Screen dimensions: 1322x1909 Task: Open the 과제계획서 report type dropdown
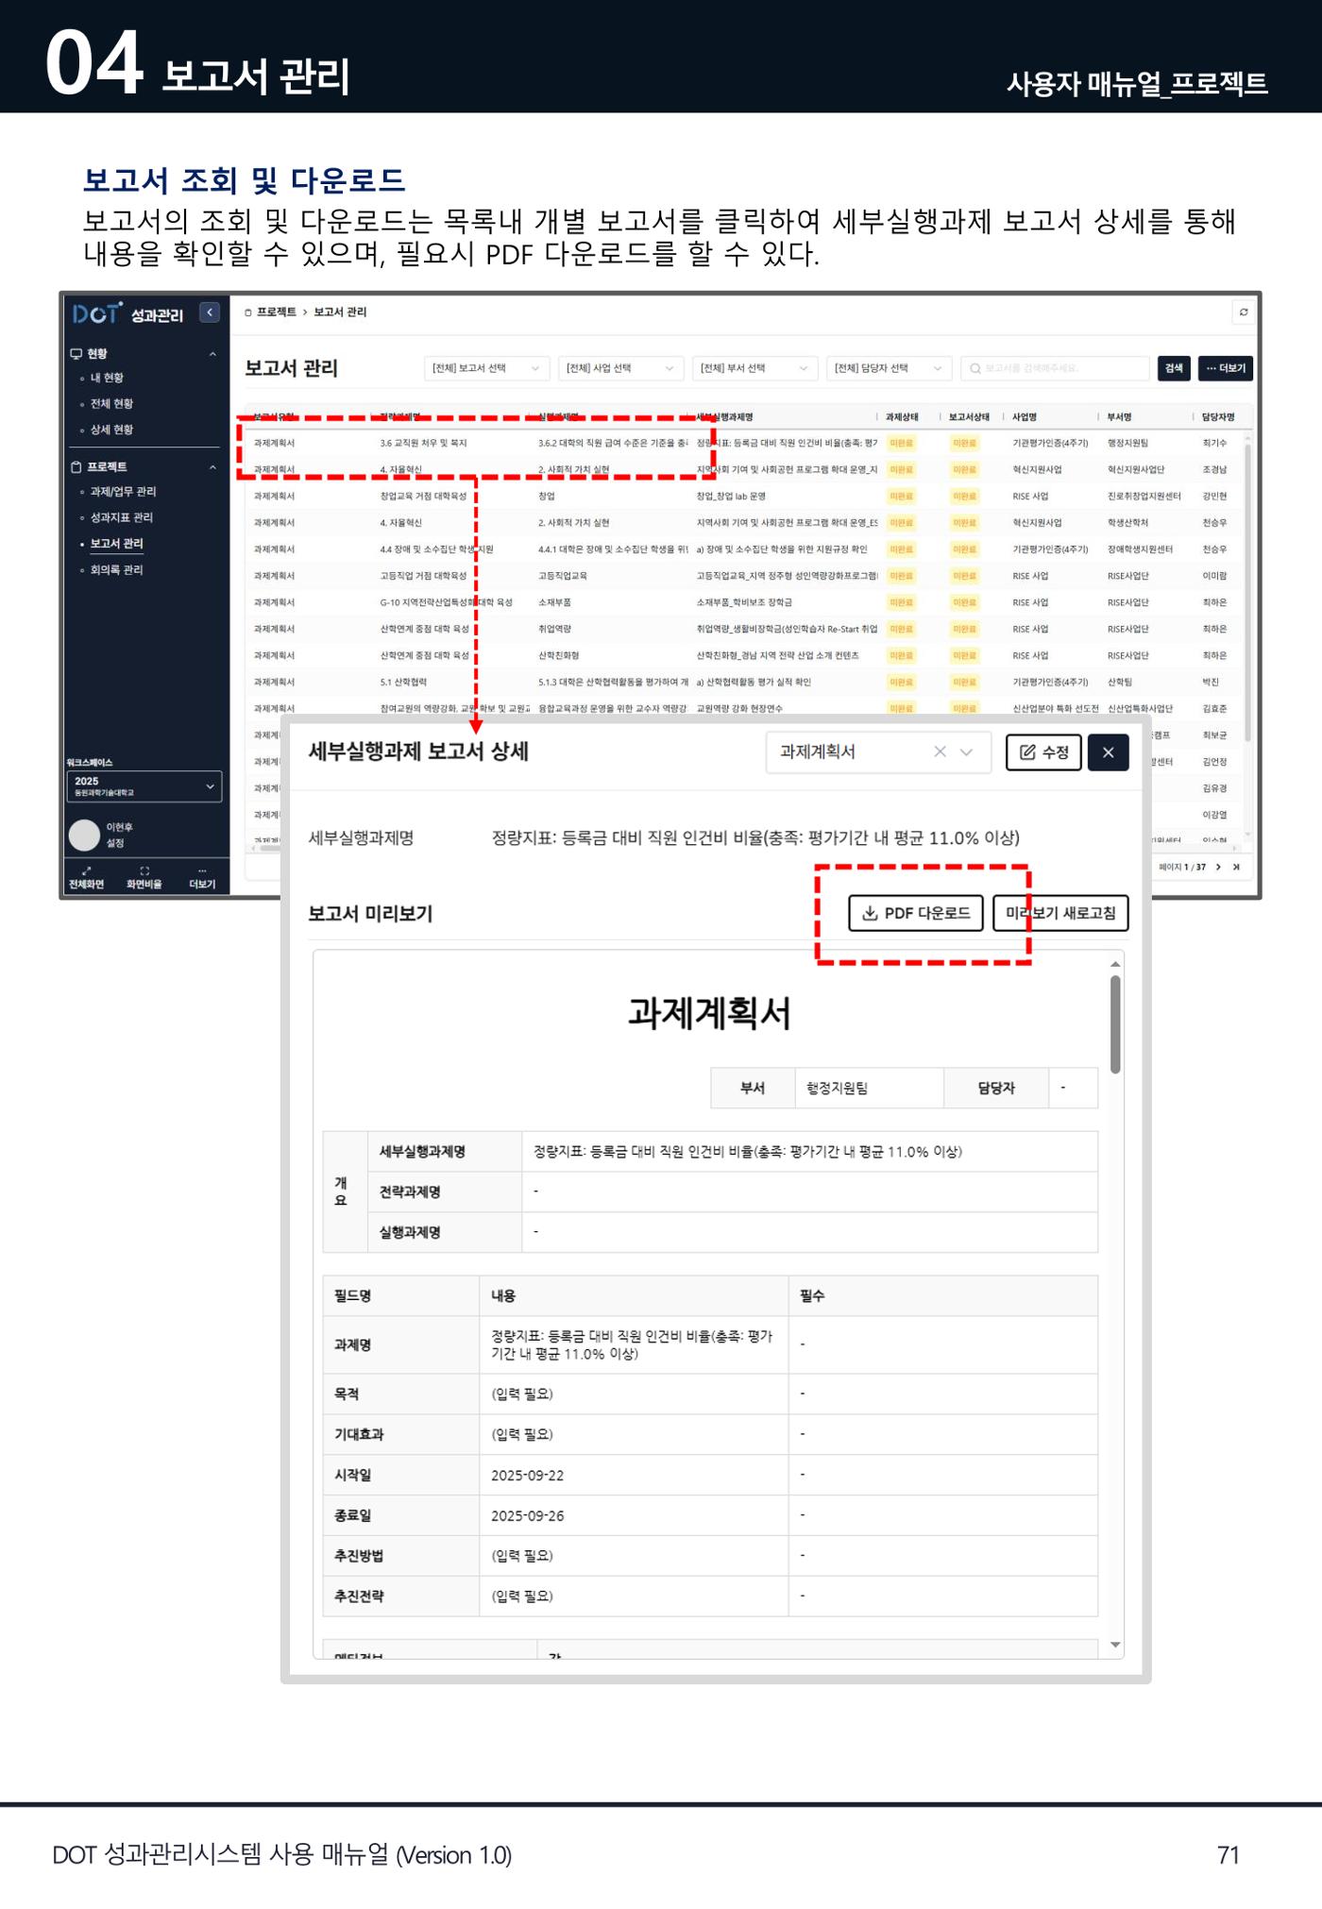point(878,752)
